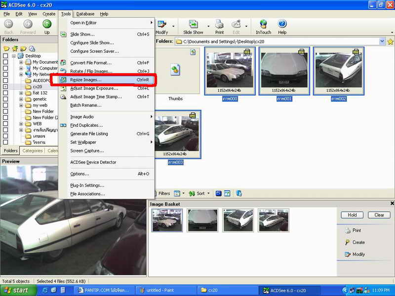Click the first folder icon under the Folders header
The height and width of the screenshot is (296, 395).
point(6,48)
